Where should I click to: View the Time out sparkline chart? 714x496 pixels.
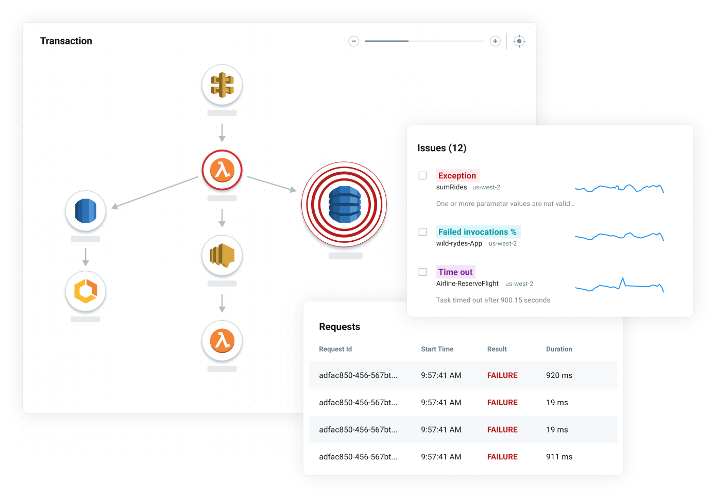point(619,285)
